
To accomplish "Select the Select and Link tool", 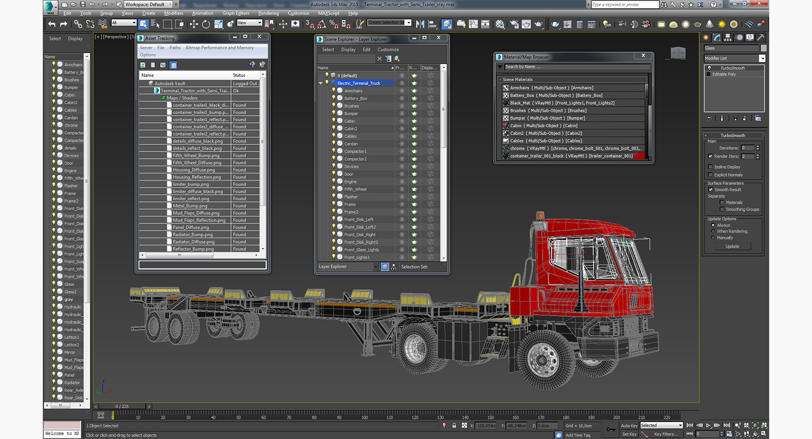I will click(78, 24).
